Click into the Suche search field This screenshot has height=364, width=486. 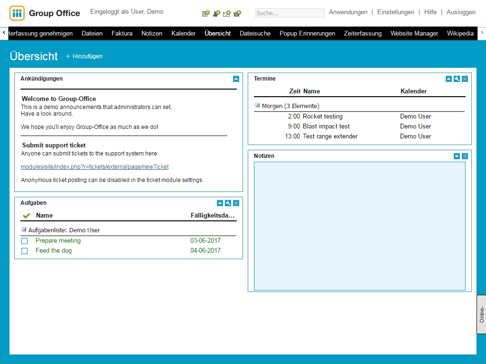coord(290,13)
